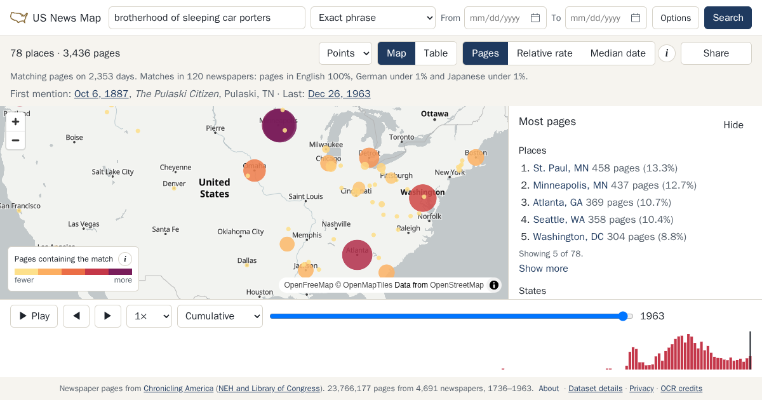Click the Washington circle marker on map
Image resolution: width=762 pixels, height=400 pixels.
[422, 197]
